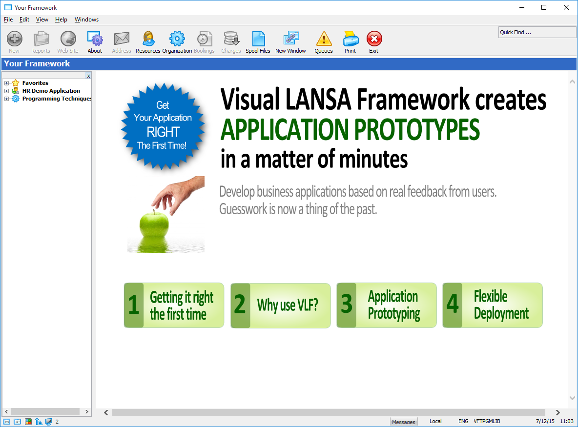Open the Windows menu
This screenshot has width=578, height=427.
click(x=86, y=20)
